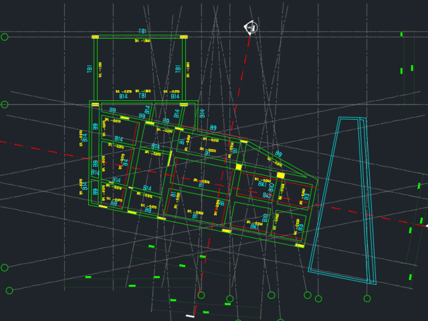Pick yellow column at bottom-right of TB1 frame
Viewport: 428px width, 321px height.
[184, 104]
